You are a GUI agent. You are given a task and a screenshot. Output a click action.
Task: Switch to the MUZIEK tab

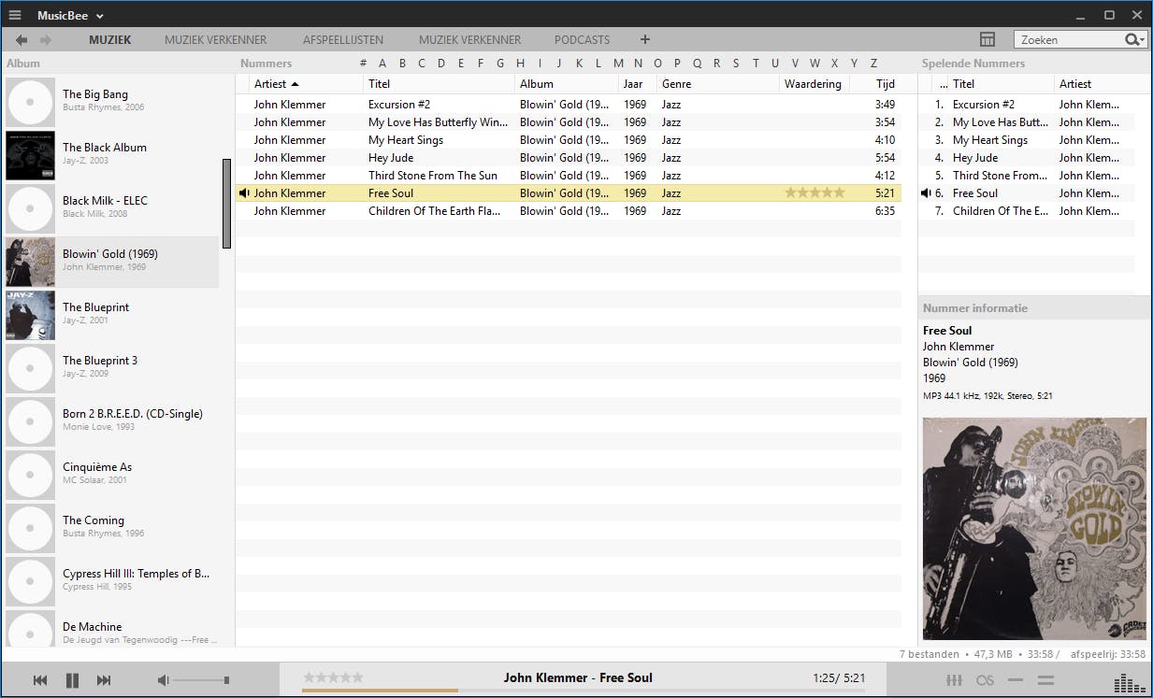point(110,39)
